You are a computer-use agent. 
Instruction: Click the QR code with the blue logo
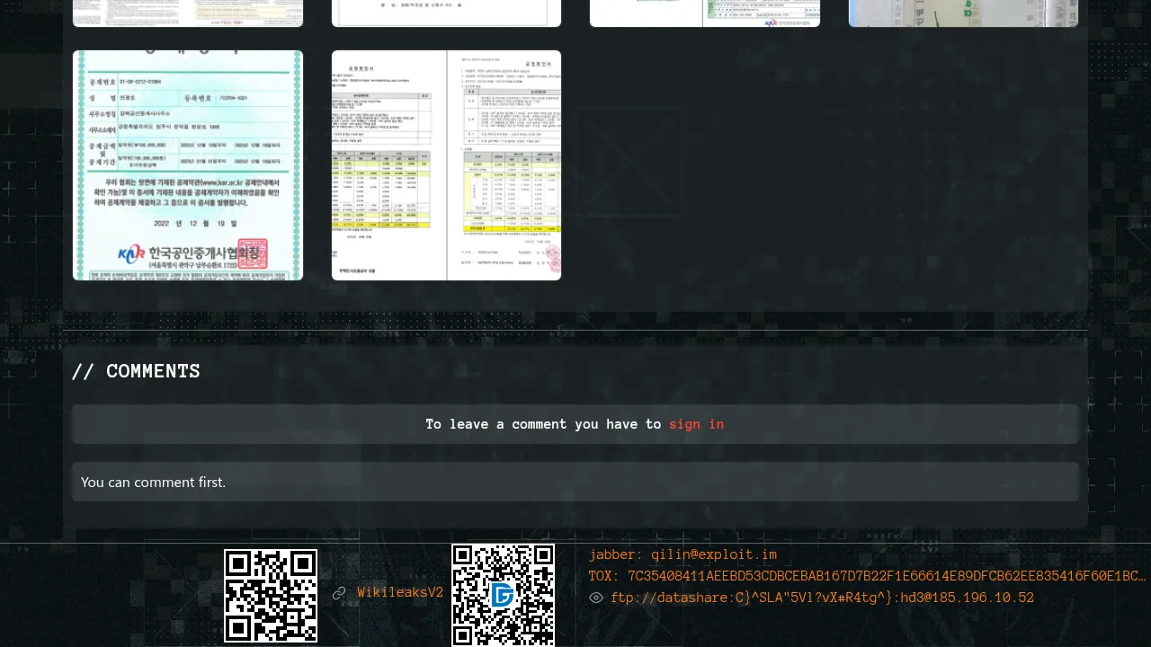503,595
